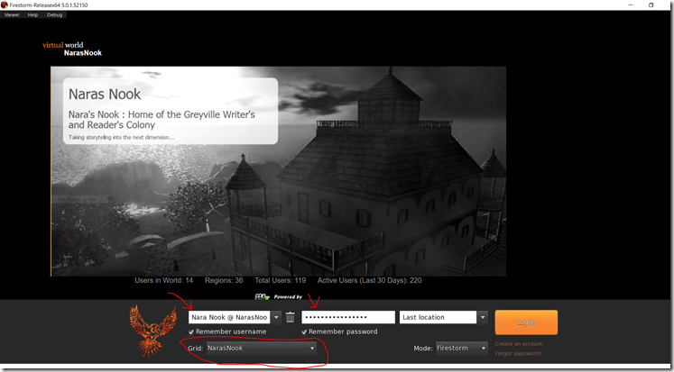Delete saved username with trash icon

[291, 317]
